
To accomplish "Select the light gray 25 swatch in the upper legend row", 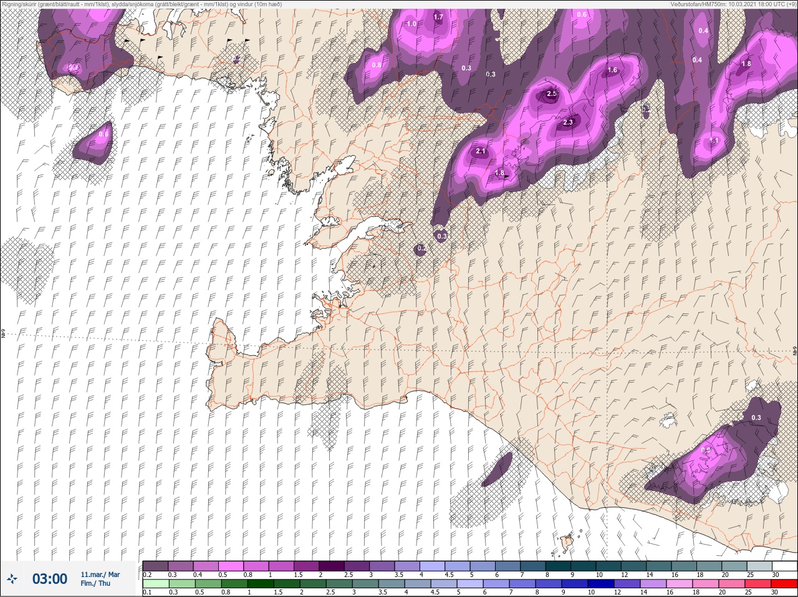I will pos(759,566).
